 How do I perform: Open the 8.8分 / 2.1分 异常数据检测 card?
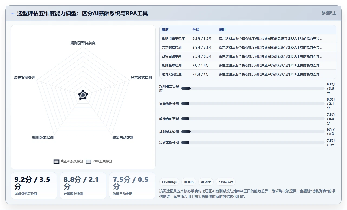click(x=83, y=186)
